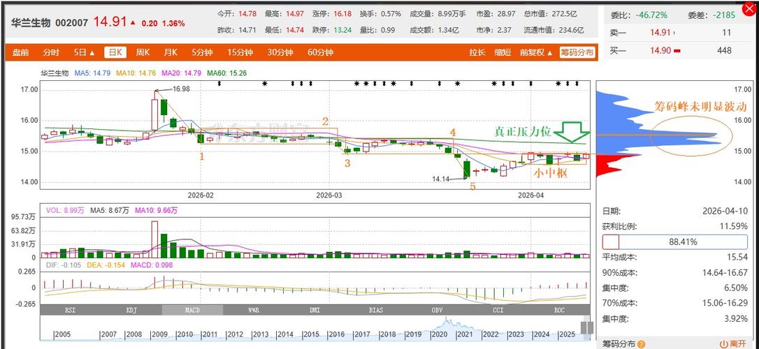Click year 2020 on the history timeline
759x349 pixels.
438,334
